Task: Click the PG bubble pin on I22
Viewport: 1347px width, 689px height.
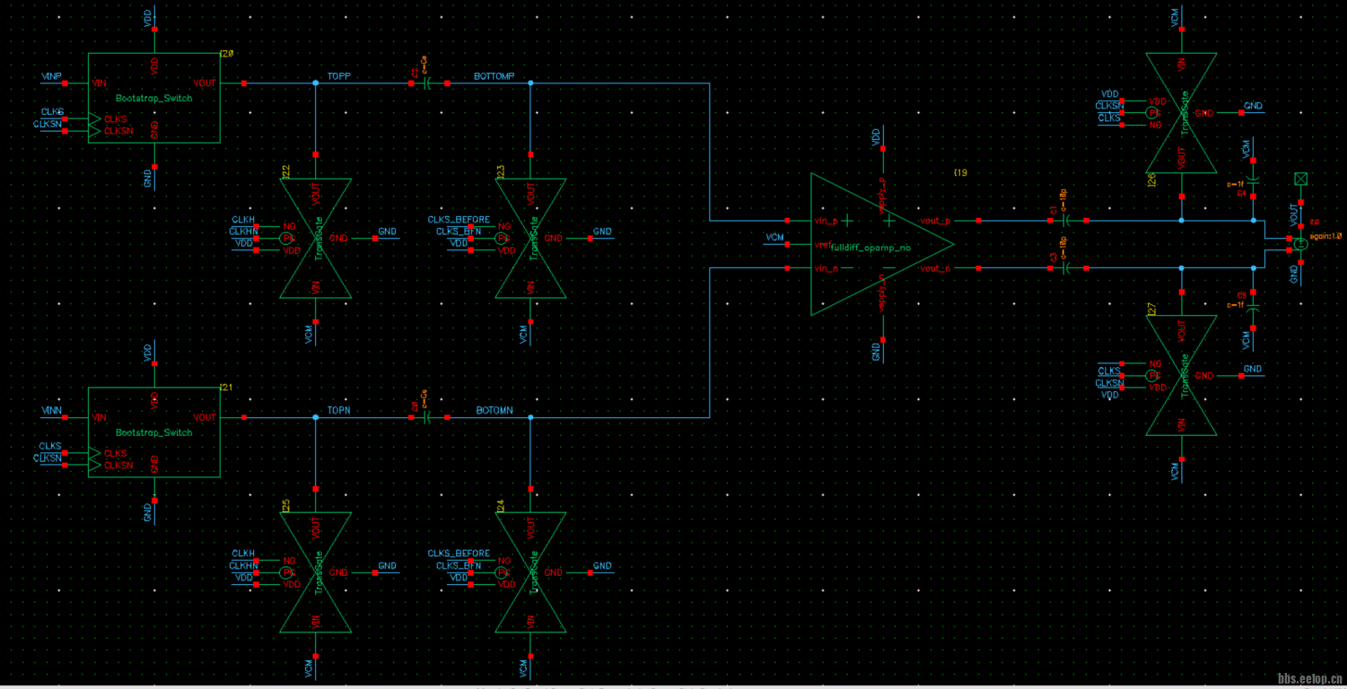Action: (286, 238)
